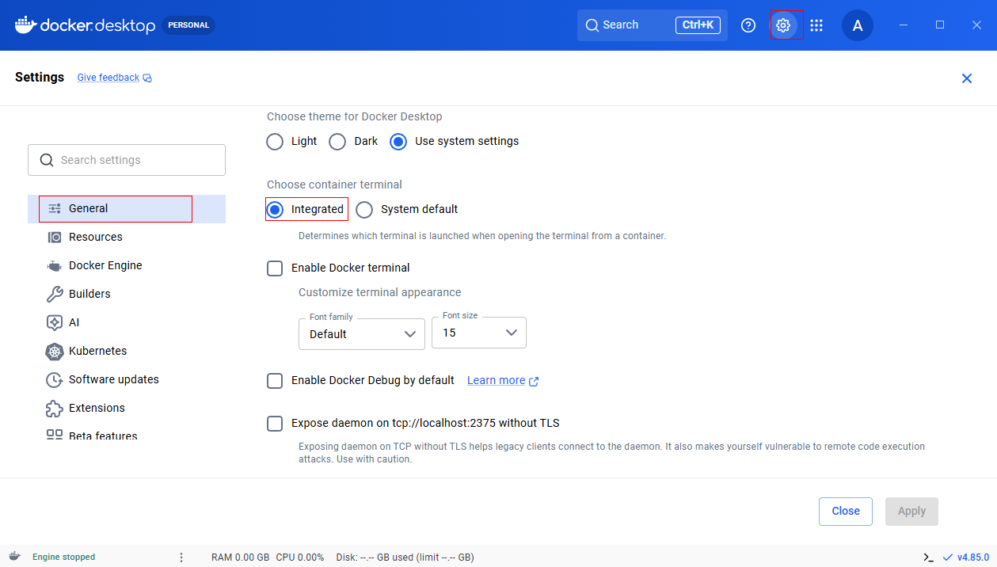Click the Kubernetes wheel icon
Image resolution: width=997 pixels, height=567 pixels.
click(55, 351)
